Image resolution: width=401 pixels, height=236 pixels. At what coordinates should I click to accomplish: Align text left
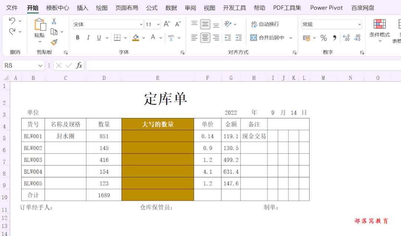194,38
